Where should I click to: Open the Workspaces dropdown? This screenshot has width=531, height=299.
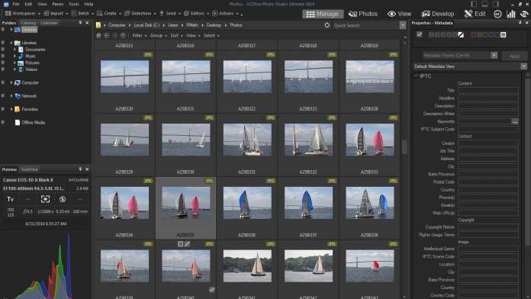[x=22, y=14]
